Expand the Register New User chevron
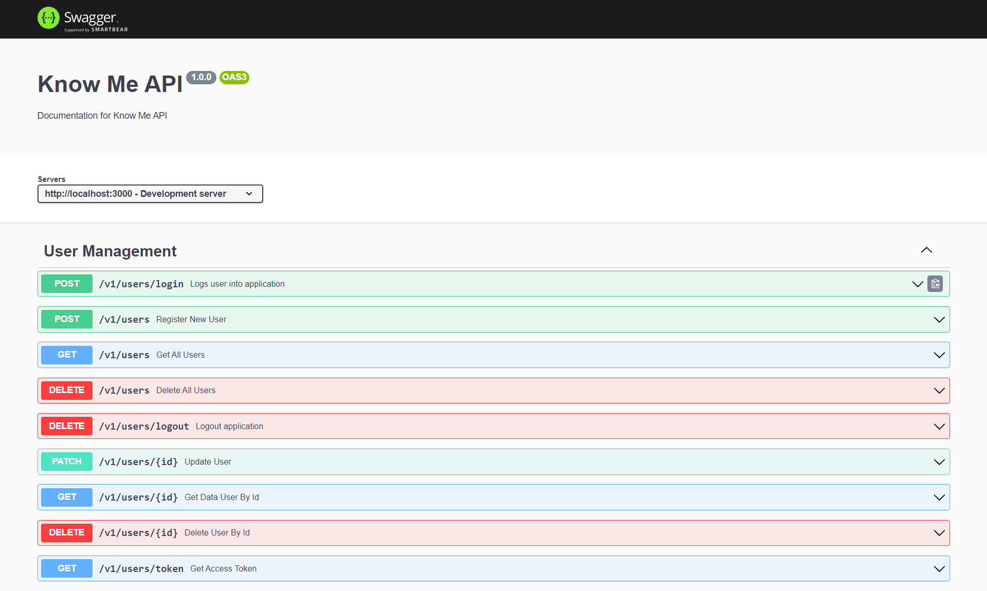This screenshot has width=987, height=591. (x=939, y=320)
